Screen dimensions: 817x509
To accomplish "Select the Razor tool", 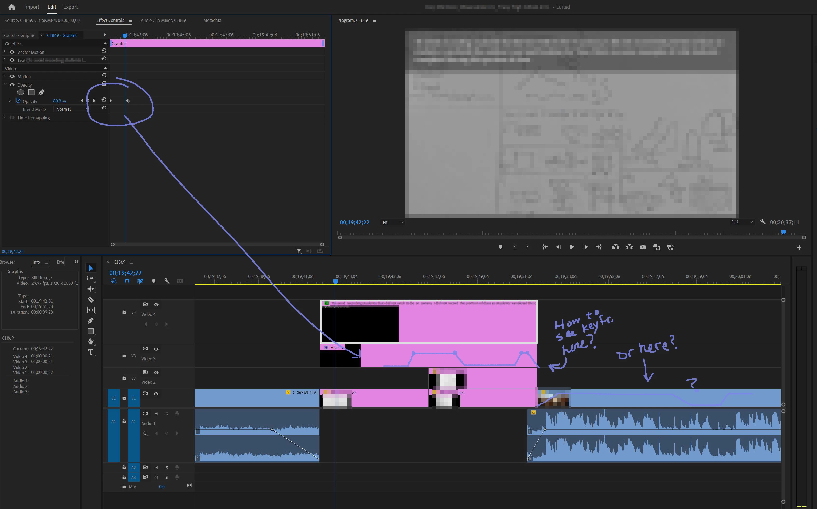I will (90, 300).
